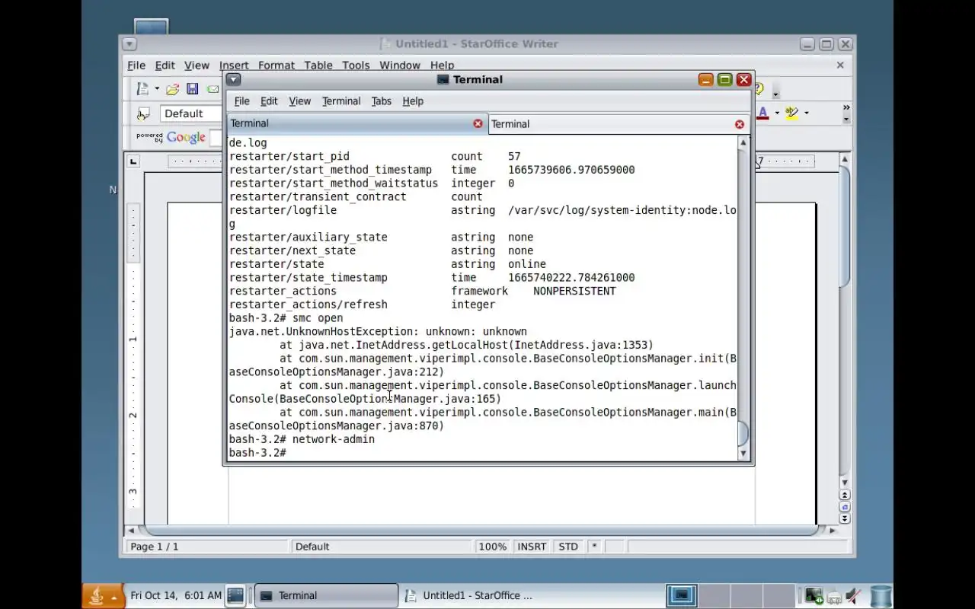
Task: Select the active workspace in the switcher
Action: pos(681,595)
